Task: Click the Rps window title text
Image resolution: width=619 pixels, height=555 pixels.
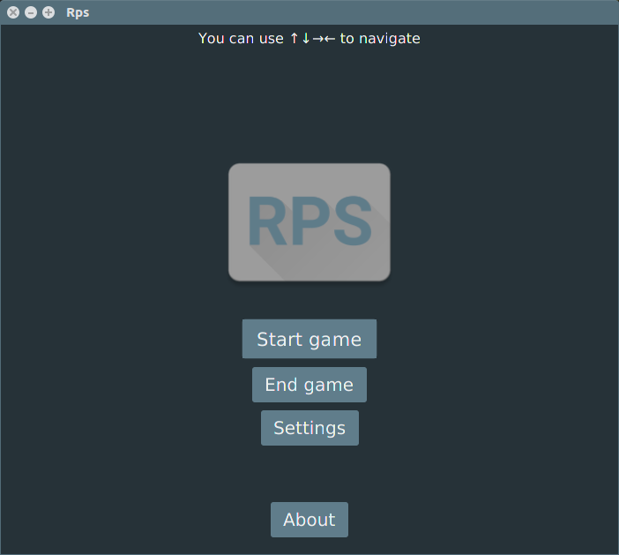Action: tap(78, 13)
